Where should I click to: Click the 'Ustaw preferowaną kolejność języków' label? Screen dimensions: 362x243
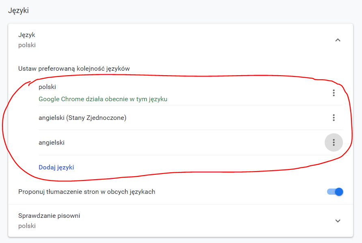[74, 68]
